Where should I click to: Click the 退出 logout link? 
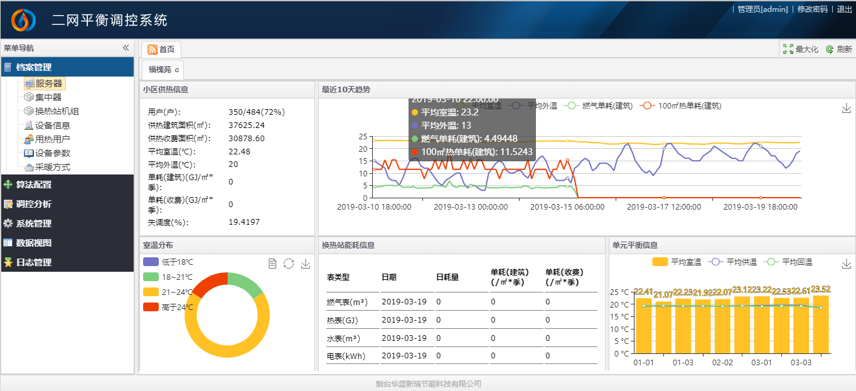(845, 9)
